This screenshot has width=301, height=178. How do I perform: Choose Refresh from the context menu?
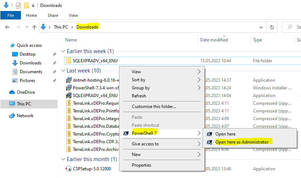162,96
